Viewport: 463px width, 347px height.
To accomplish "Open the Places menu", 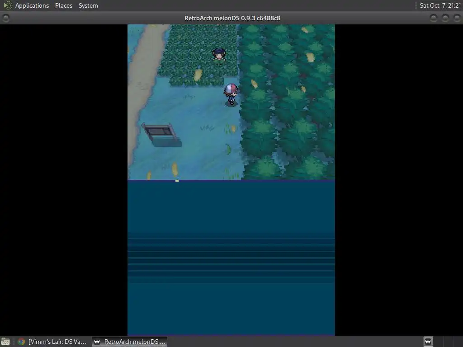I will (63, 5).
